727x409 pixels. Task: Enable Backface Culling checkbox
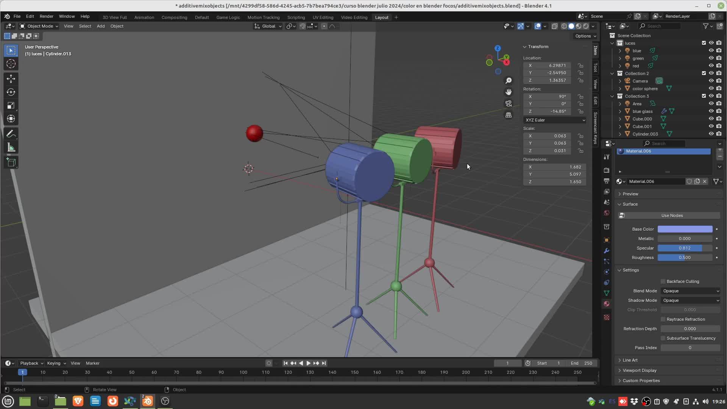(663, 281)
